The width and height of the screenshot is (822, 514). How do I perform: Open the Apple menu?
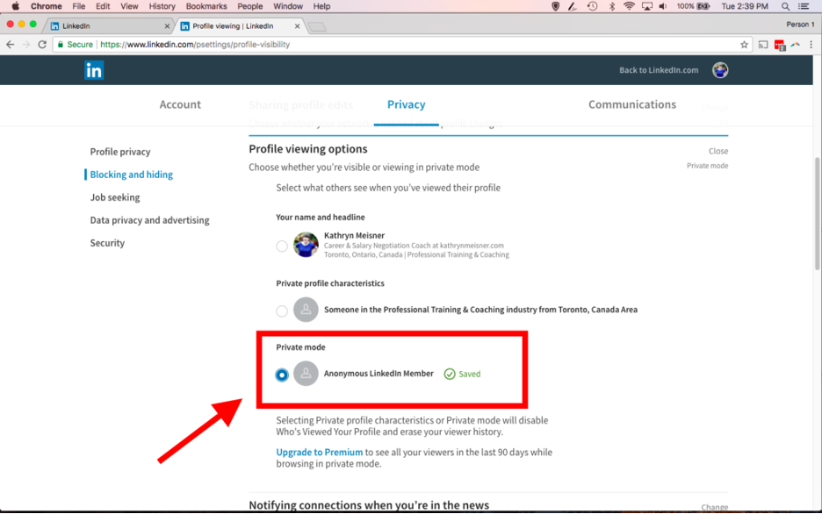15,6
